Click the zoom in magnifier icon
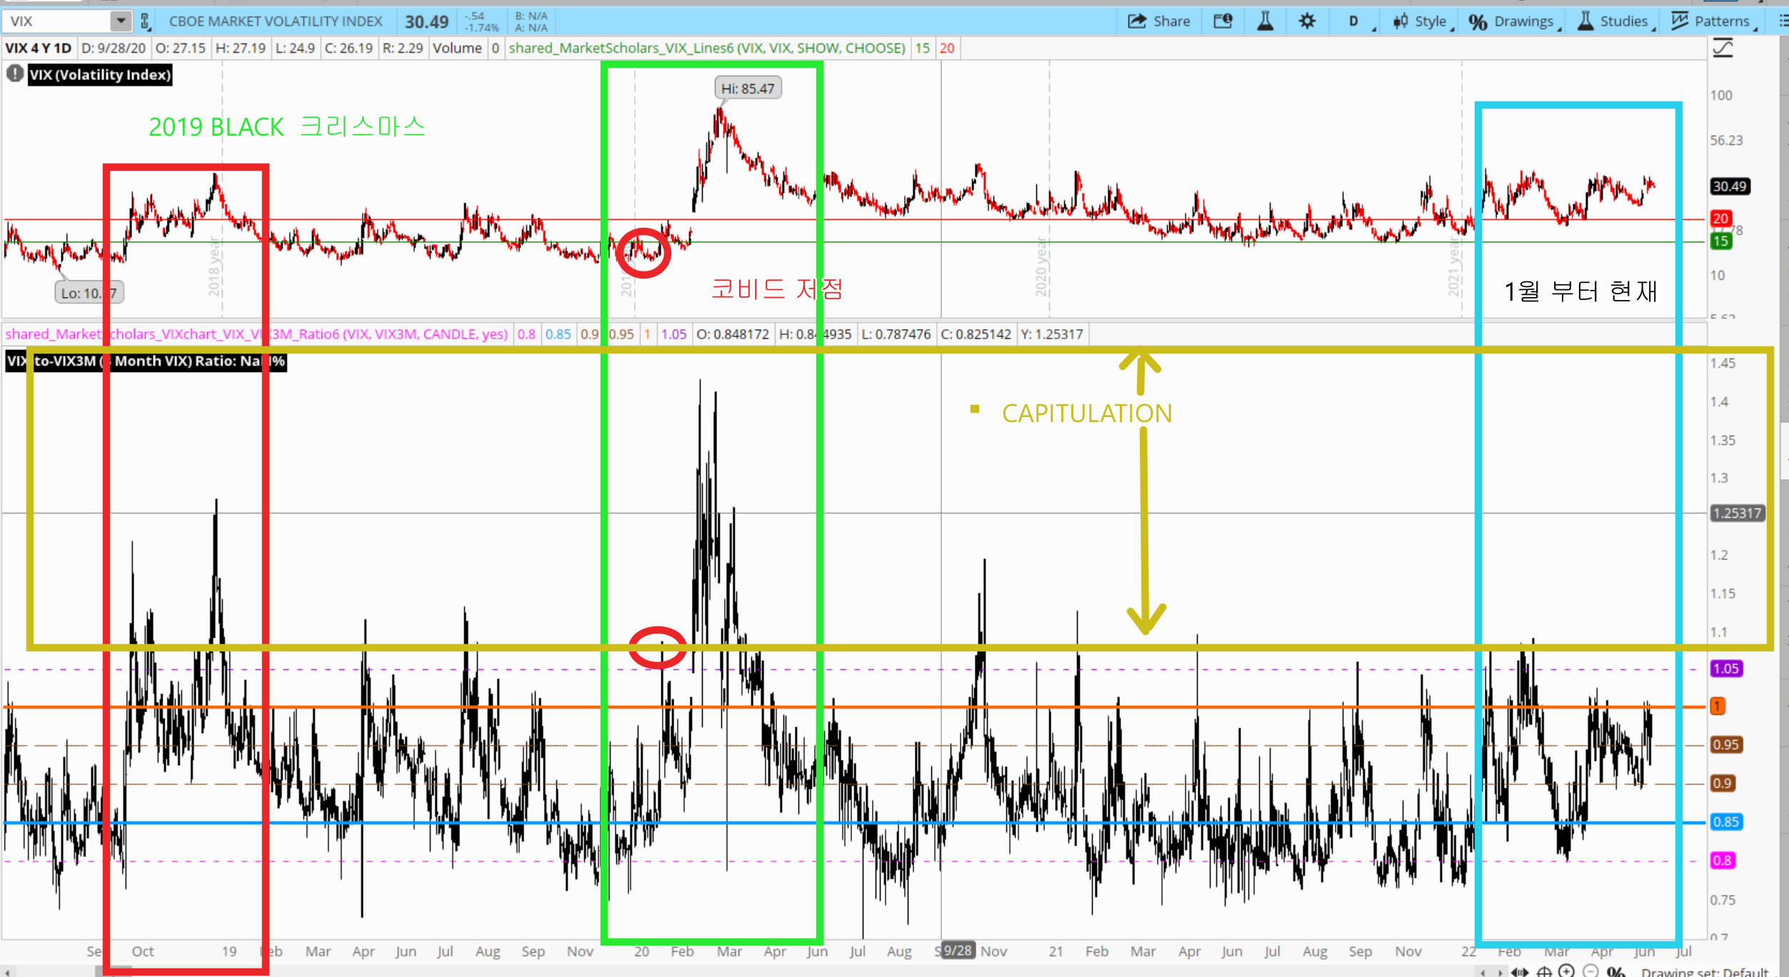 pyautogui.click(x=1566, y=971)
